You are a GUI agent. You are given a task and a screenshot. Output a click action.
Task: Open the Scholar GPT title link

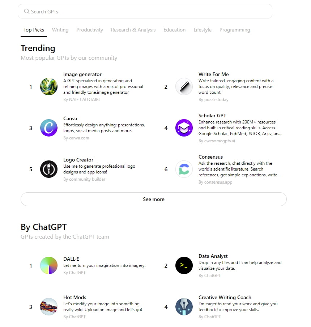pyautogui.click(x=212, y=116)
